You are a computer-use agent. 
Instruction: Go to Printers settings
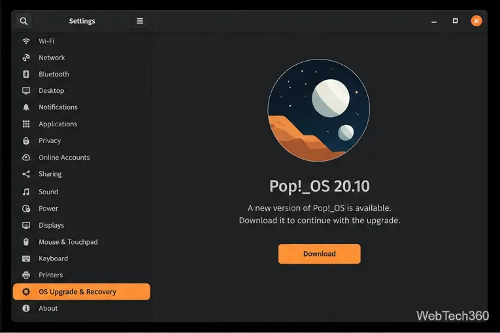[x=82, y=275]
